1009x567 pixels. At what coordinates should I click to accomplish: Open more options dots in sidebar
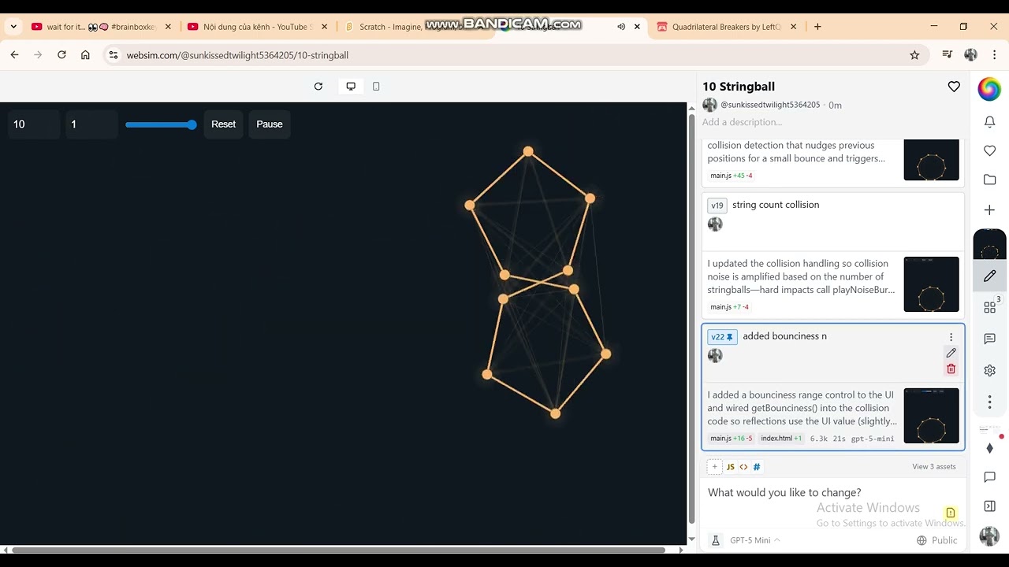(x=990, y=402)
